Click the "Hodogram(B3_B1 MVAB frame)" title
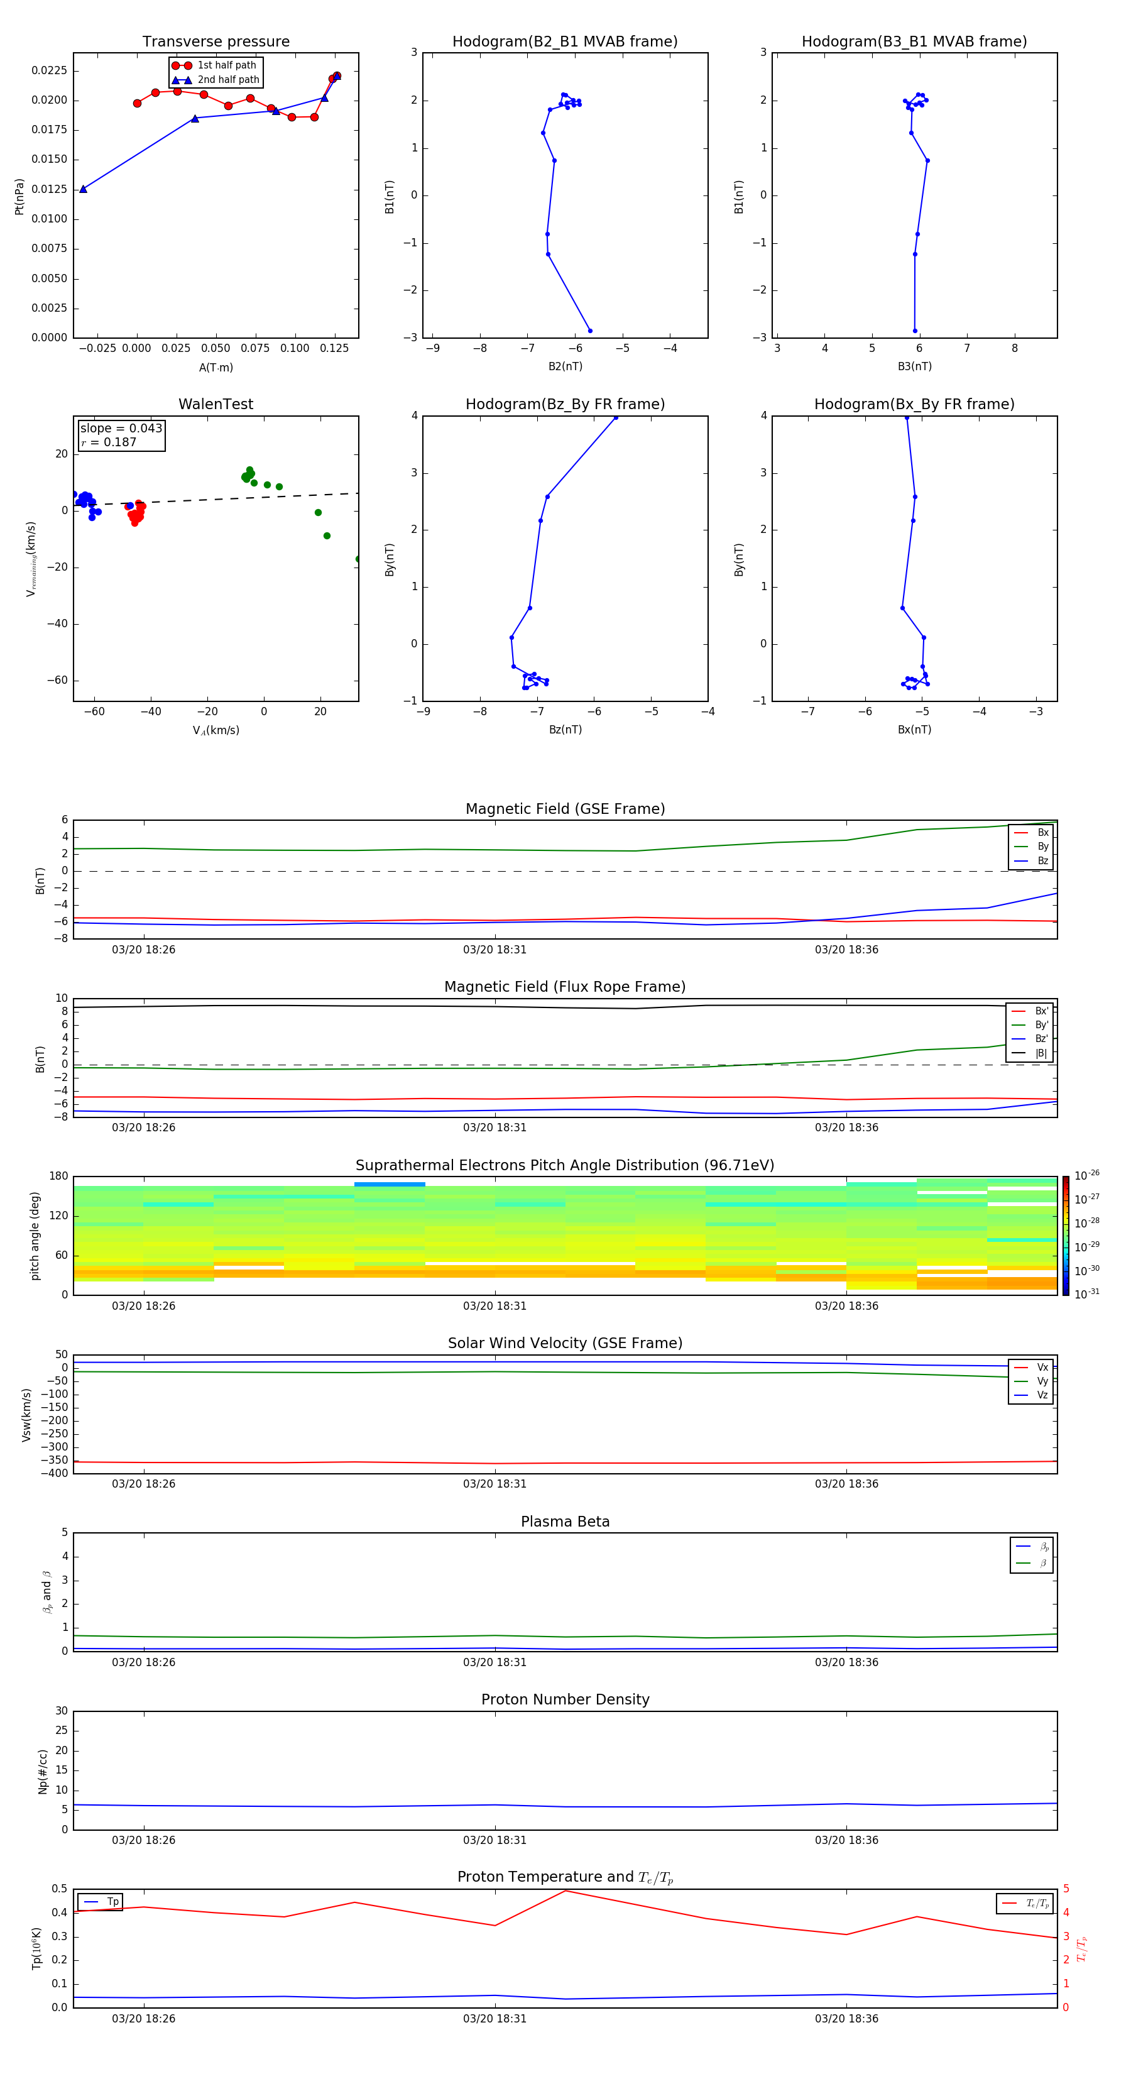Image resolution: width=1131 pixels, height=2074 pixels. tap(914, 42)
